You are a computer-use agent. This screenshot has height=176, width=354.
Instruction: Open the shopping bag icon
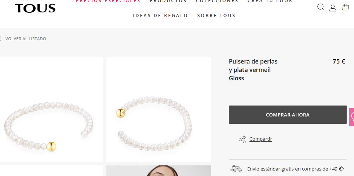[346, 7]
